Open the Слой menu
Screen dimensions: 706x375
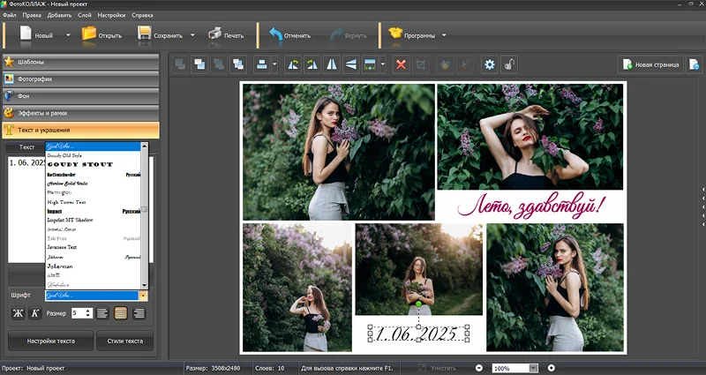coord(84,15)
